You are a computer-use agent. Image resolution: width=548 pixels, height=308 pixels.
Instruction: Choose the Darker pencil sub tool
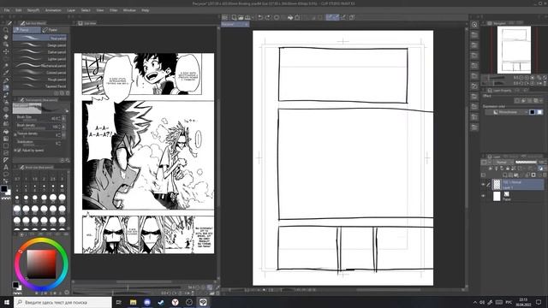tap(39, 52)
